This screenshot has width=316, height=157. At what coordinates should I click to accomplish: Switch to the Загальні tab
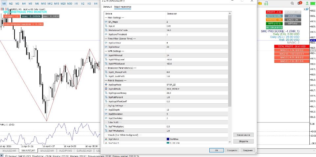(x=107, y=7)
